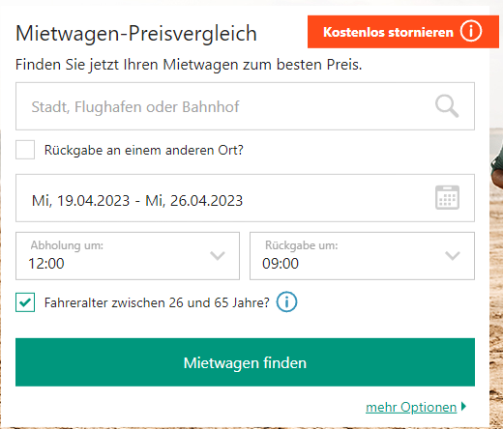Enable Rückgabe an einem anderen Ort checkbox

click(x=25, y=150)
